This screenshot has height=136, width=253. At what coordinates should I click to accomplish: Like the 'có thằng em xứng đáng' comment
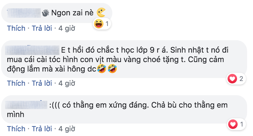click(16, 129)
